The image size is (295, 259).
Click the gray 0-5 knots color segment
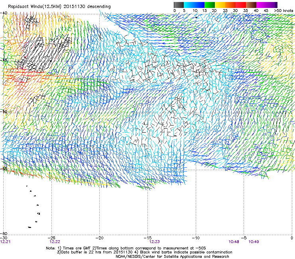[179, 5]
